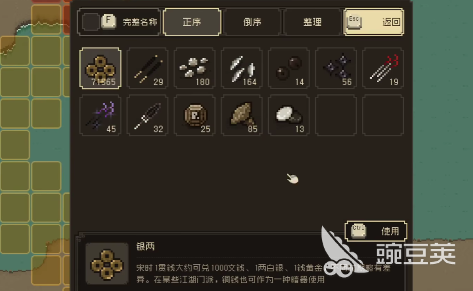The image size is (473, 291).
Task: Select the white and black stones with count 13
Action: tap(289, 115)
